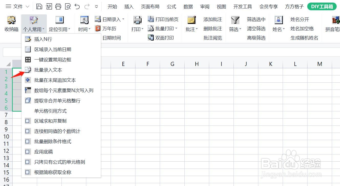Switch to the 数据 ribbon tab

coord(188,6)
